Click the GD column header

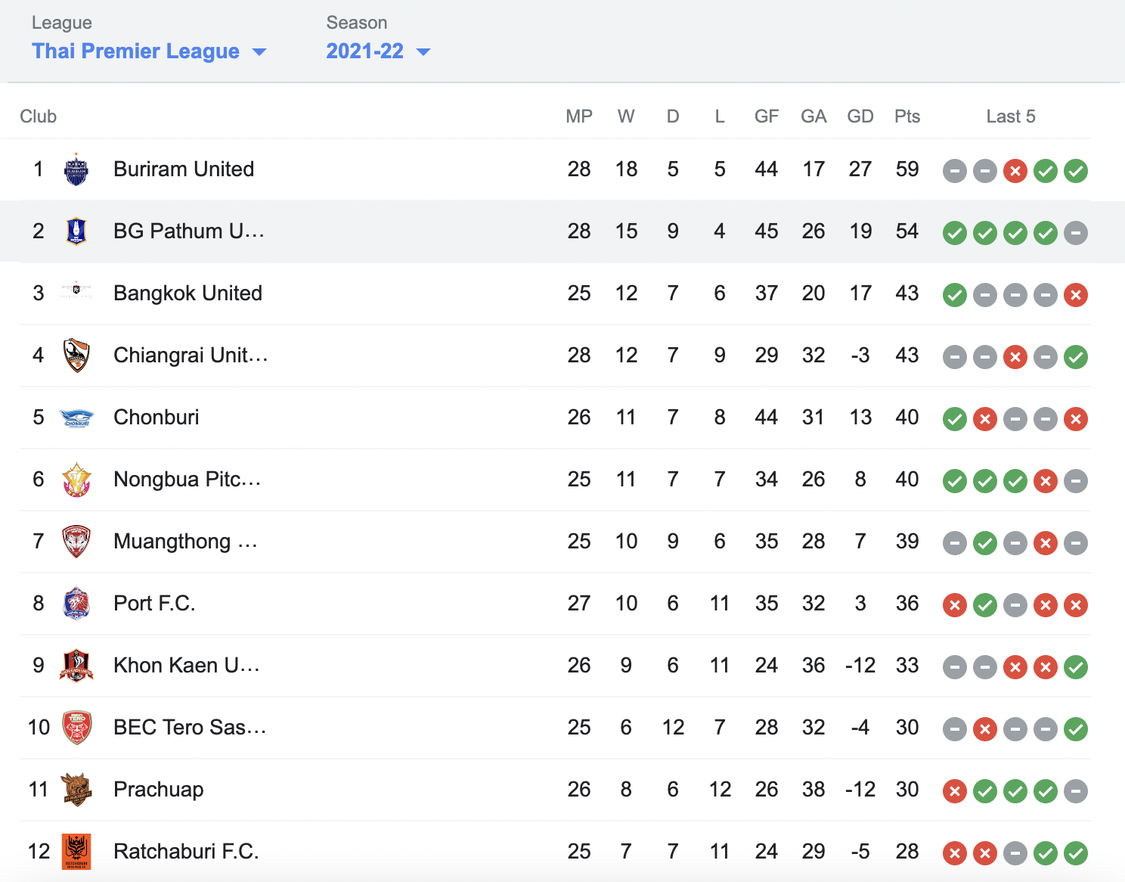(860, 116)
